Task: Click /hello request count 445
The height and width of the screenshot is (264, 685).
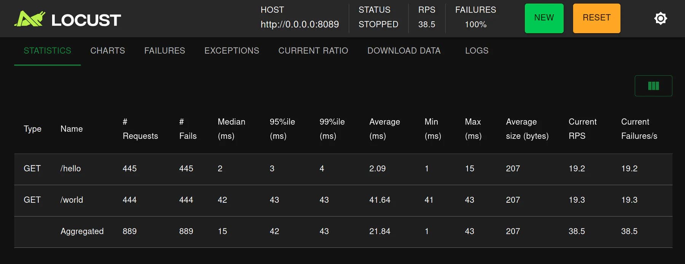Action: [x=129, y=169]
